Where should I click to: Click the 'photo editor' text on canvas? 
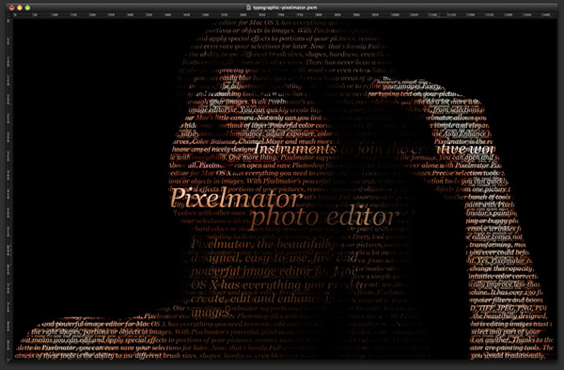tap(324, 217)
